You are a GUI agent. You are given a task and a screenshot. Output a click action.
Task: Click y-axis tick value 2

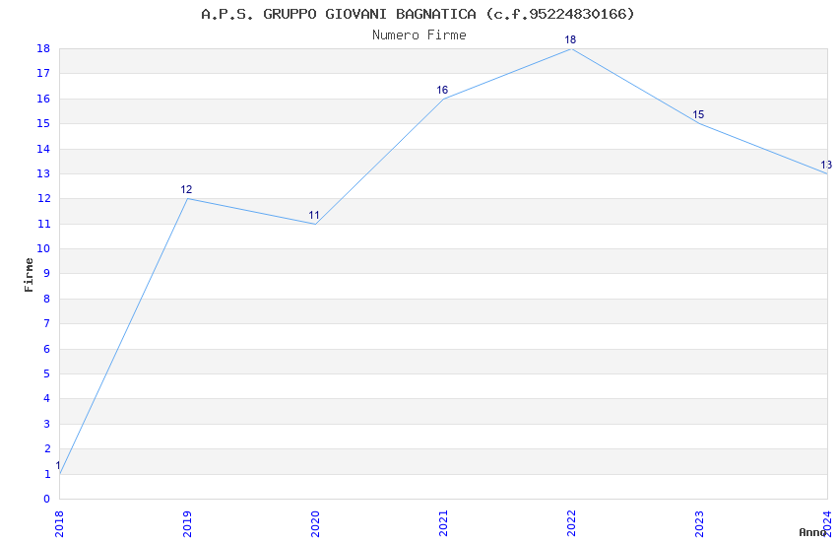click(46, 449)
